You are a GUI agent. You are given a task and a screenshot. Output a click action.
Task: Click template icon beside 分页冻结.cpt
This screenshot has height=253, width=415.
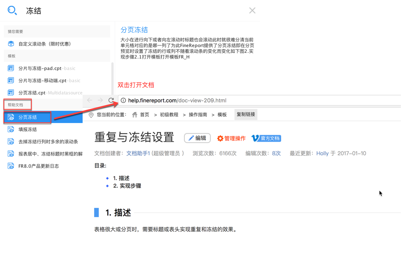pos(11,92)
